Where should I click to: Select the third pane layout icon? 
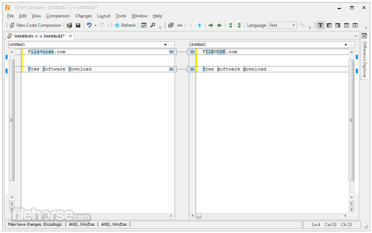(x=338, y=25)
